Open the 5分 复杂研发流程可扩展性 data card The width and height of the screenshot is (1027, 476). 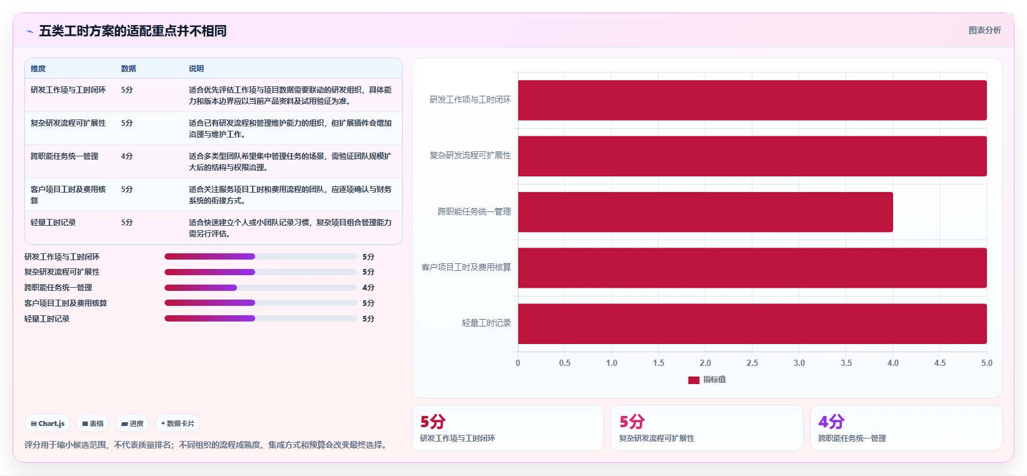707,428
